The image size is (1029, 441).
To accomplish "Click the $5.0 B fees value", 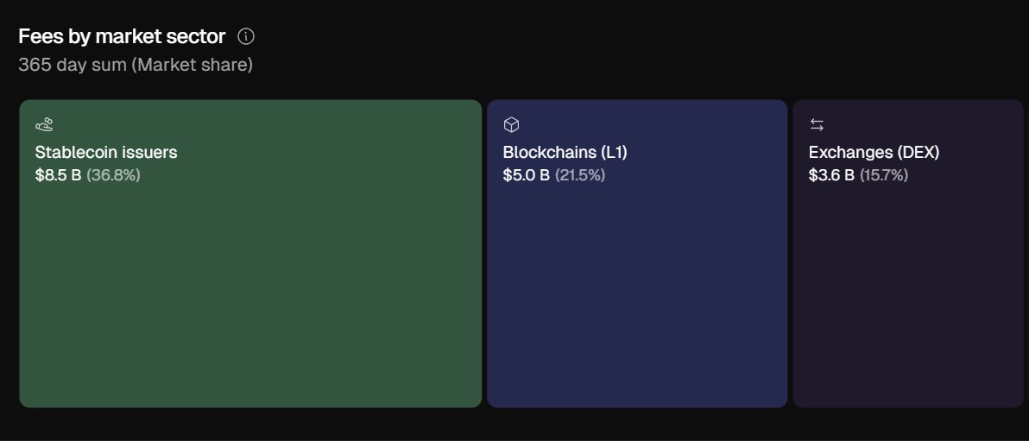I will click(x=526, y=176).
